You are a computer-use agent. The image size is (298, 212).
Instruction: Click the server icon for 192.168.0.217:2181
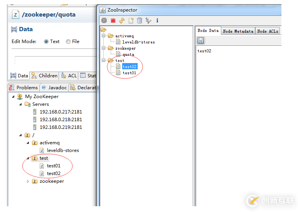pos(35,112)
